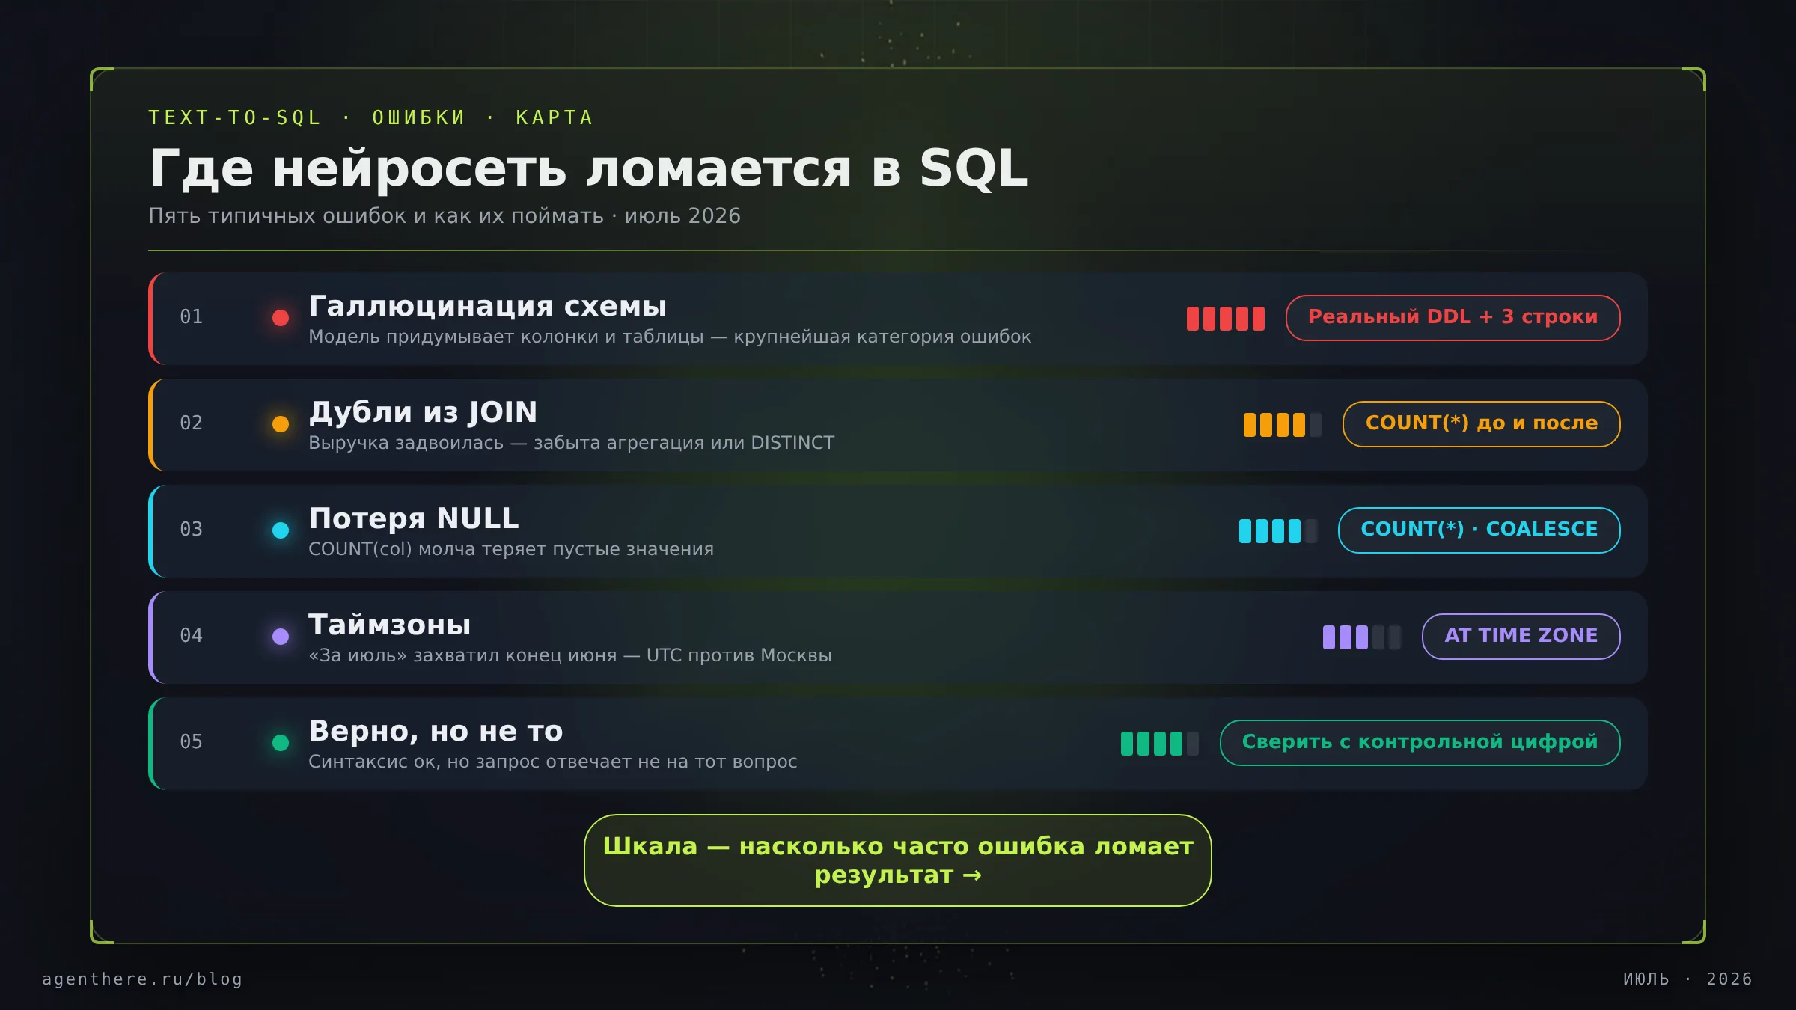Click the orange dot beside Дубли из JOIN

coord(281,424)
